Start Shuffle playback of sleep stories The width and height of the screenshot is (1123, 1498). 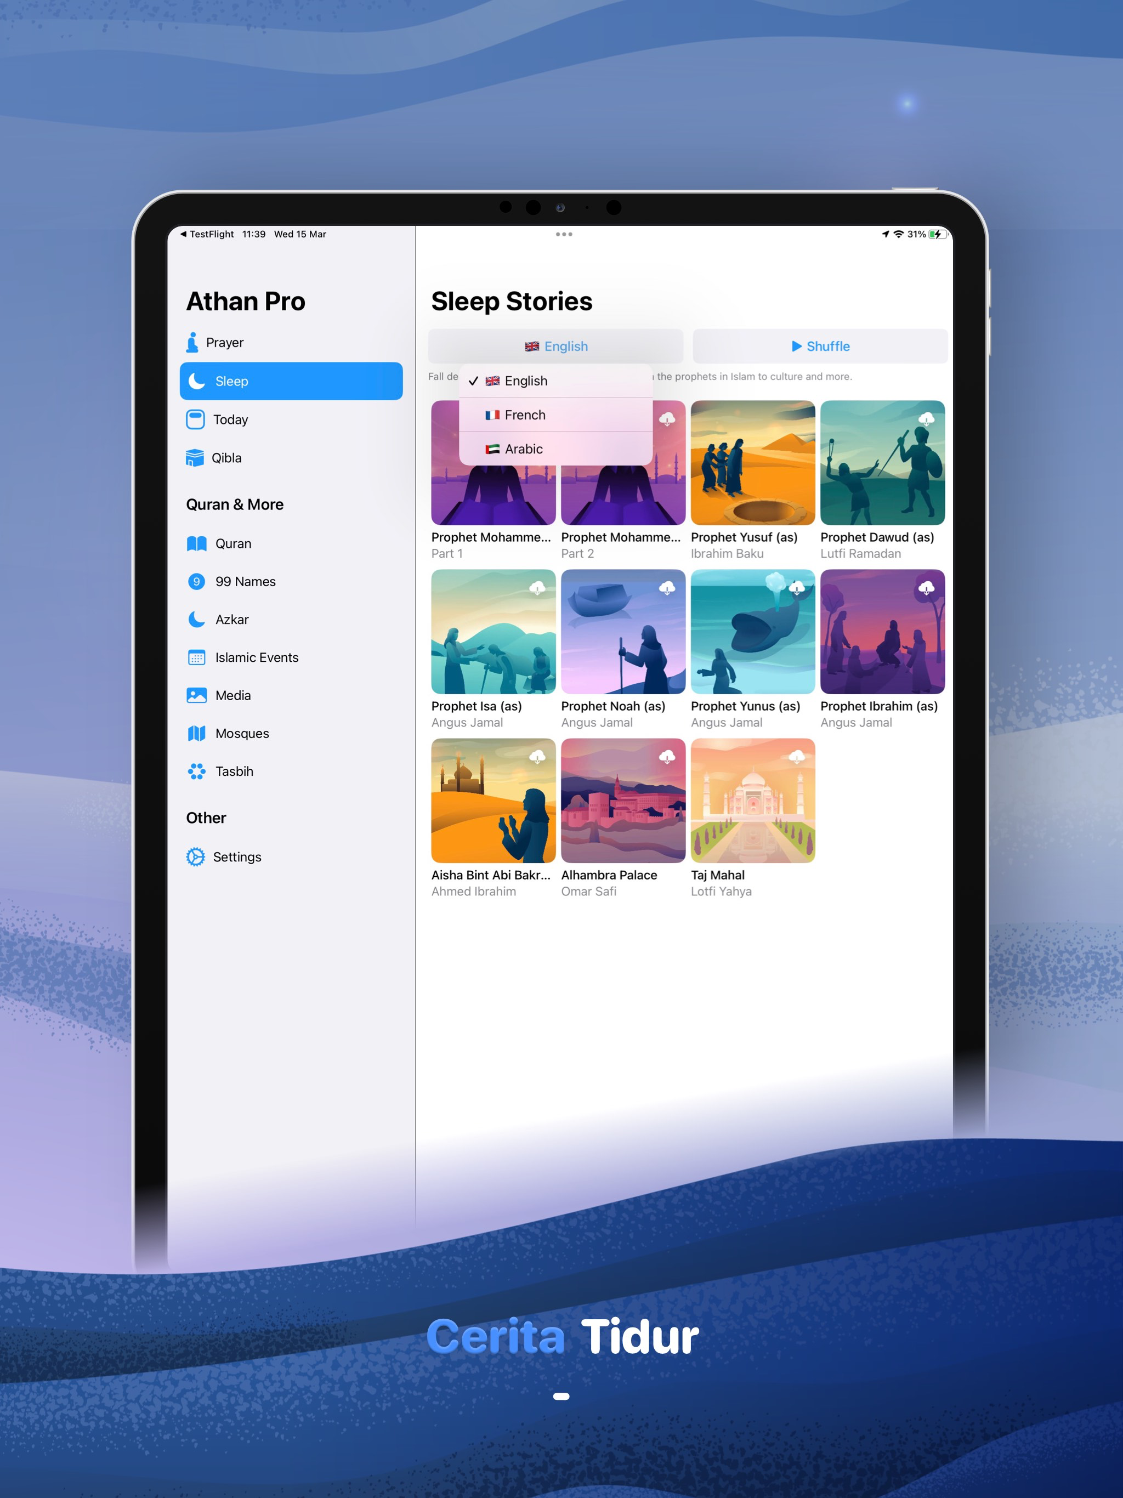(820, 347)
